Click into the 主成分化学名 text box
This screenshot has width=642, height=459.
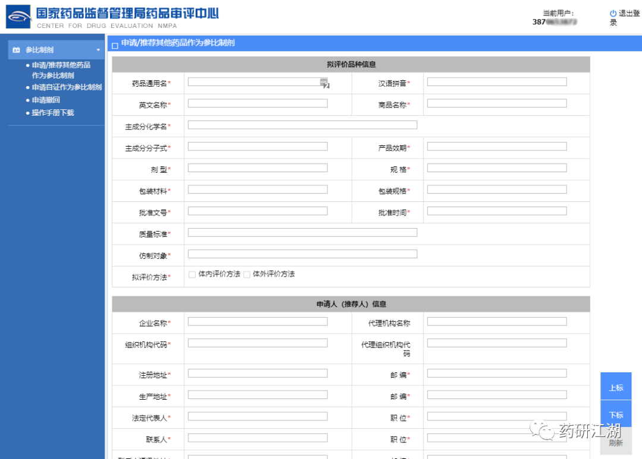(x=302, y=125)
